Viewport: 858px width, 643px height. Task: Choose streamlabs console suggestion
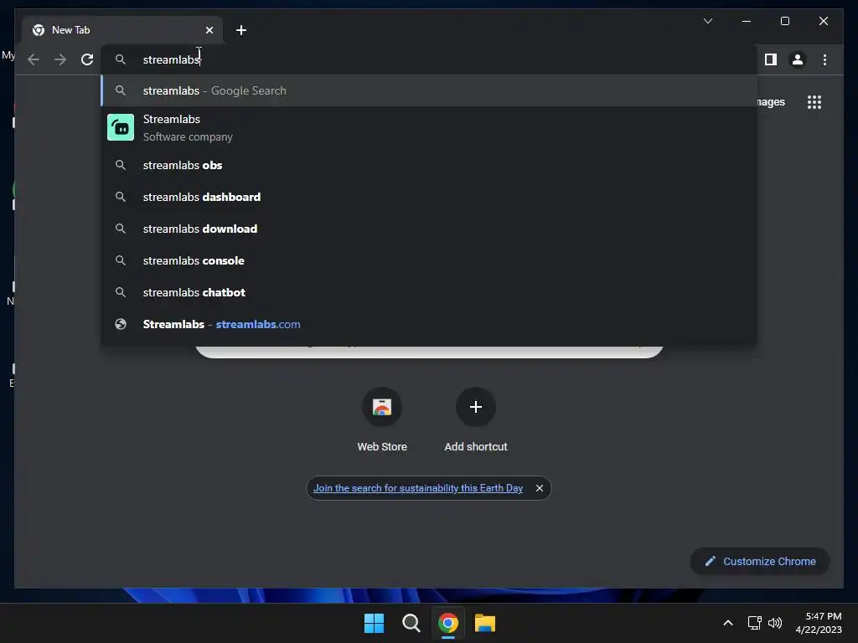click(x=429, y=260)
